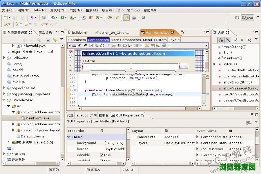Click the Run green play toolbar icon
The image size is (261, 174).
point(62,18)
